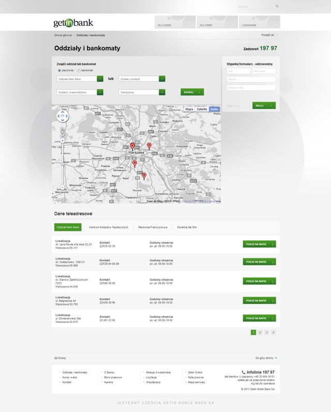Select the Placówka Franczyzowa tab

tap(153, 227)
